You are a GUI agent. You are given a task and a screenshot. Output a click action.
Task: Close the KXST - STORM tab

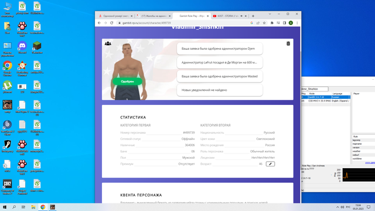pyautogui.click(x=246, y=16)
